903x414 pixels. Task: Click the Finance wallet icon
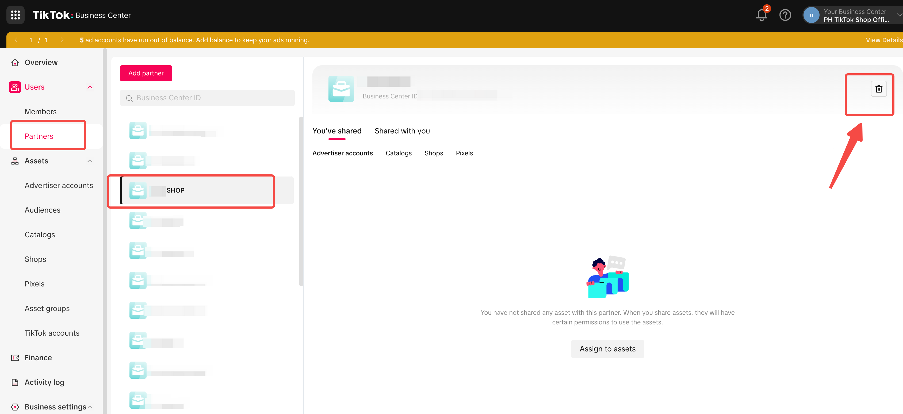(15, 358)
